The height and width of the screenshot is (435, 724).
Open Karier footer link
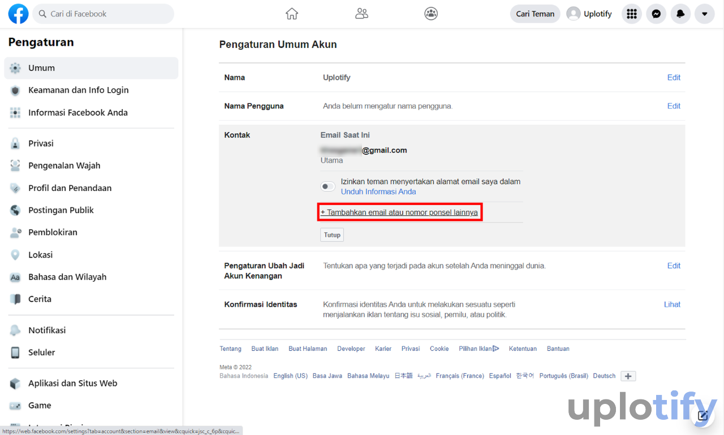383,349
